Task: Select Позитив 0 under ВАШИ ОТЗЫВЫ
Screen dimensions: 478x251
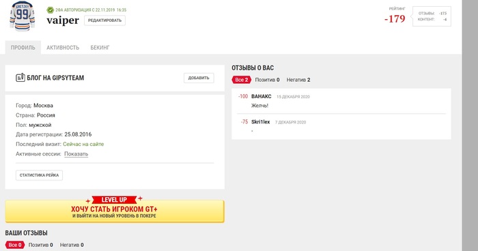Action: tap(40, 245)
